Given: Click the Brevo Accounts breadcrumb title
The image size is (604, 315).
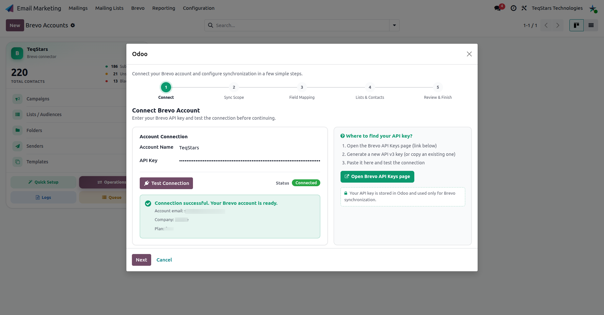Looking at the screenshot, I should click(47, 25).
